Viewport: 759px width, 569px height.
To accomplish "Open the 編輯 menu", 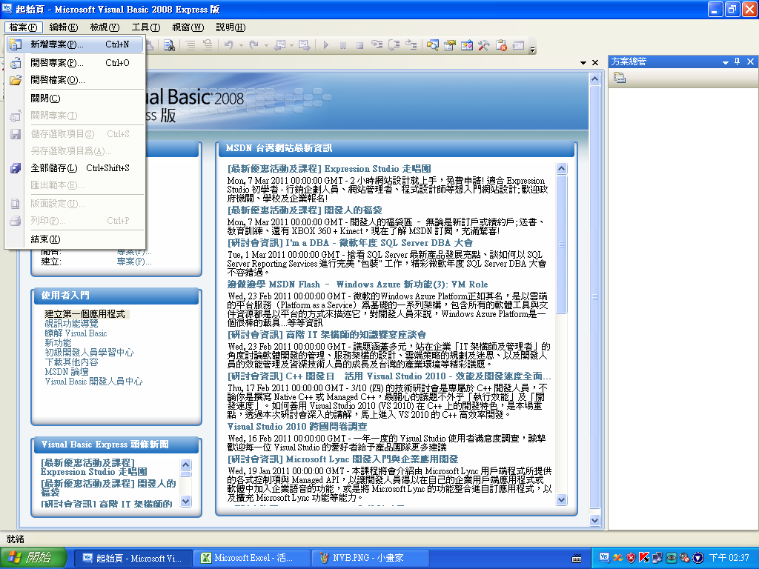I will 64,27.
